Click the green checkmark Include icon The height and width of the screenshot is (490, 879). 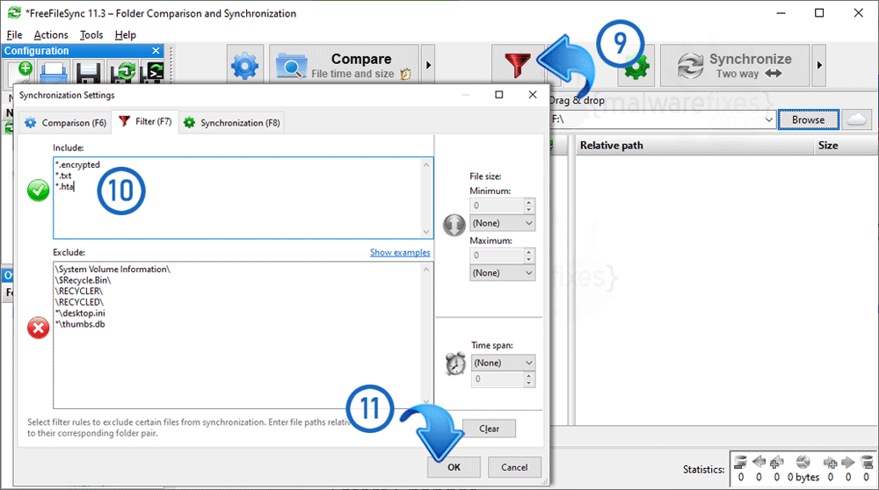(38, 191)
